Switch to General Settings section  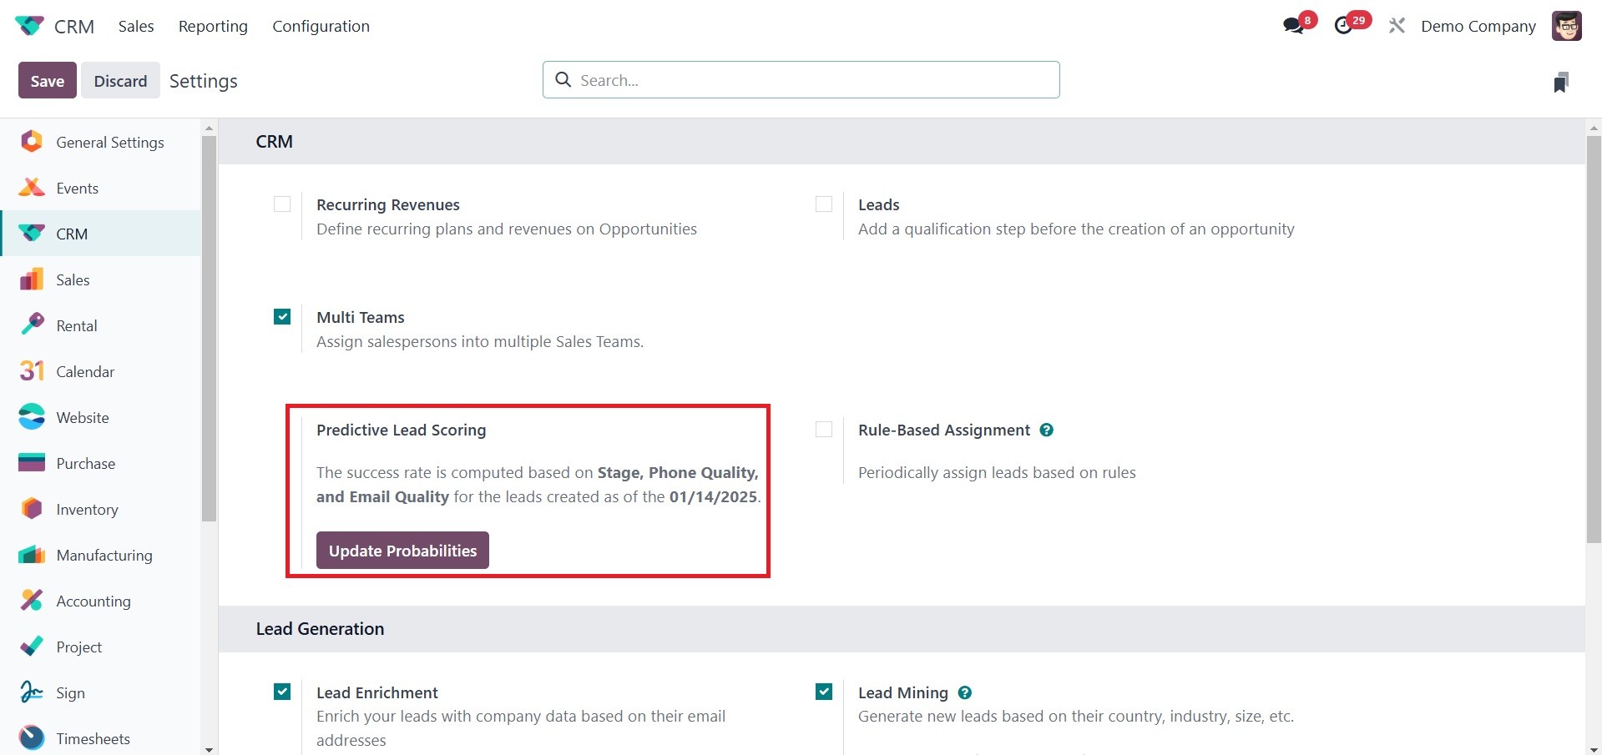[109, 142]
